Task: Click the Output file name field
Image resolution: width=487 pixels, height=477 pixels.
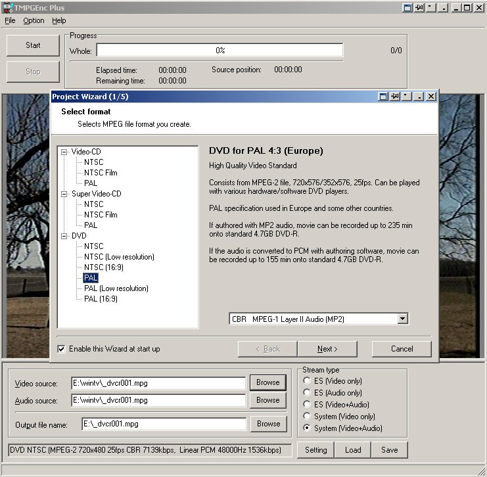Action: click(164, 424)
